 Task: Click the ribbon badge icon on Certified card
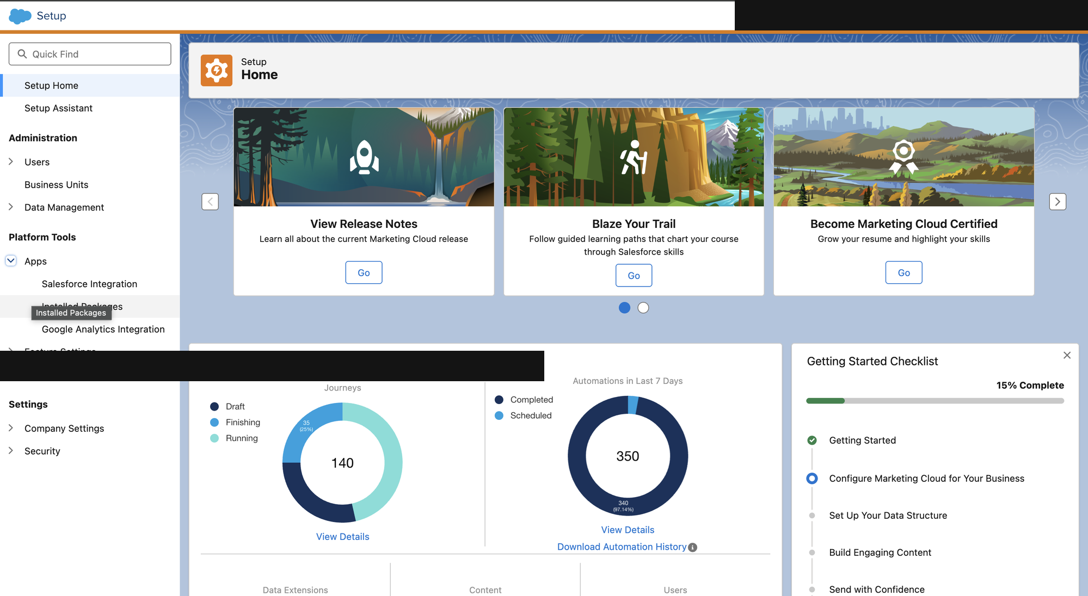tap(903, 157)
